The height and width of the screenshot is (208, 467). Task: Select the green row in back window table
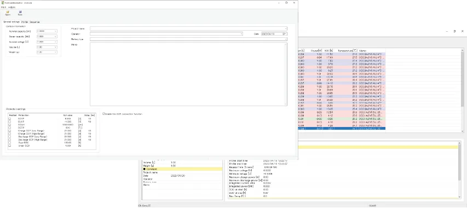click(x=342, y=119)
